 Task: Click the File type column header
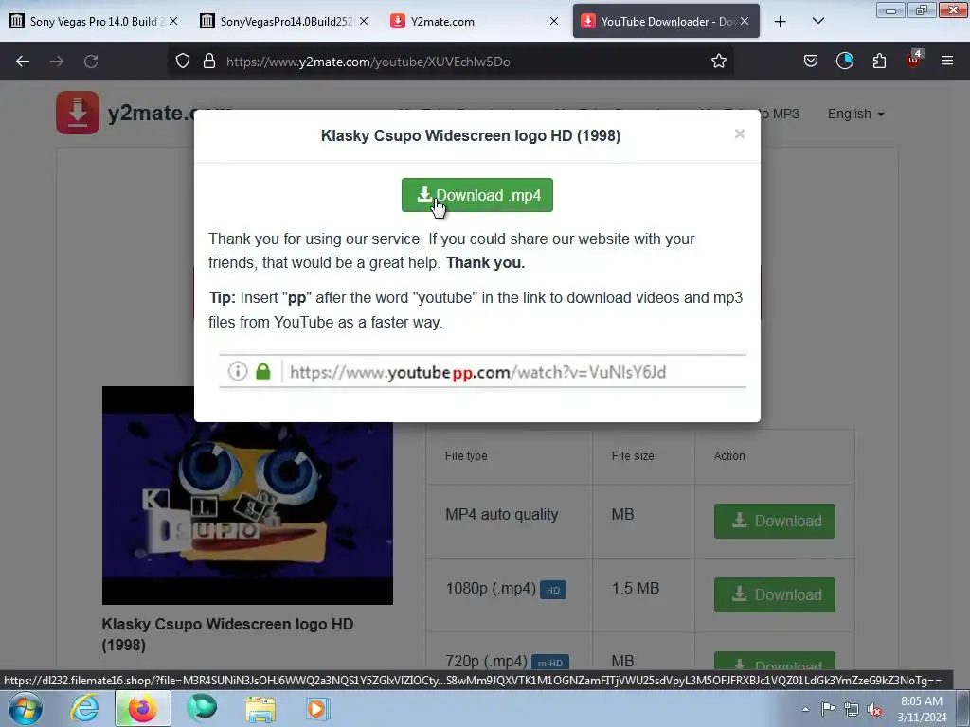point(466,455)
